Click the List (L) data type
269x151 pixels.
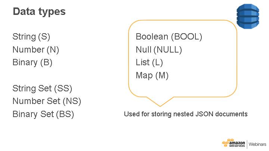149,62
